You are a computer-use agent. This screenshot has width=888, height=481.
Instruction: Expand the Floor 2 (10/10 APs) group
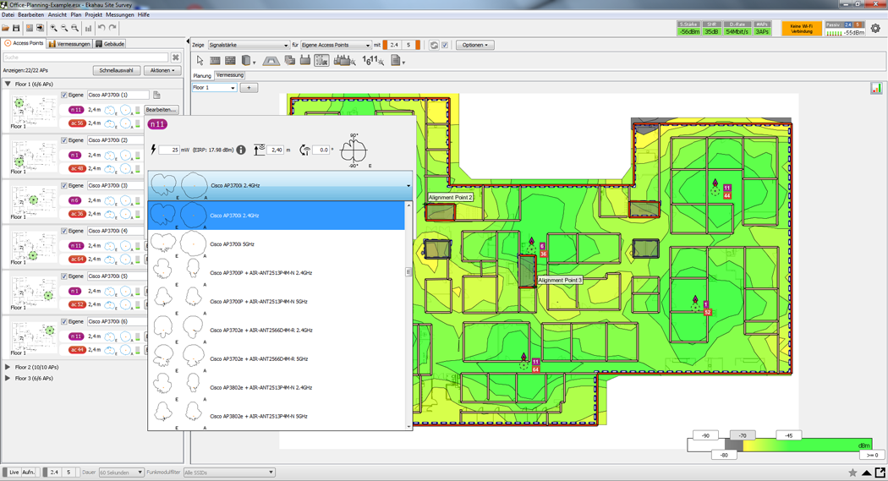click(8, 367)
